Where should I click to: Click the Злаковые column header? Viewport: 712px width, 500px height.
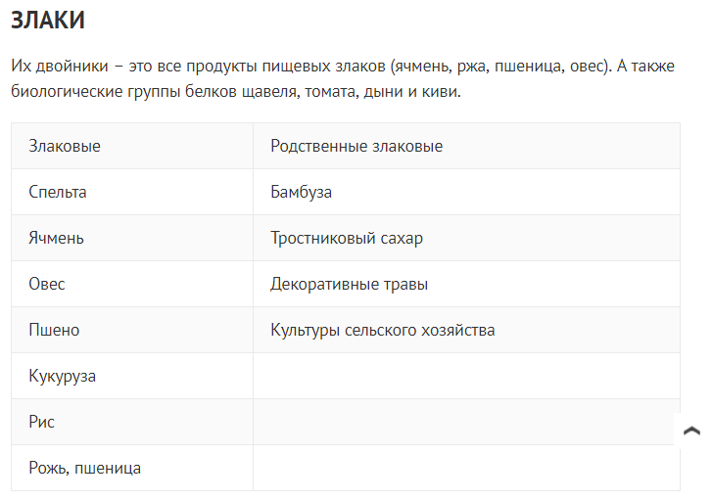pyautogui.click(x=65, y=147)
